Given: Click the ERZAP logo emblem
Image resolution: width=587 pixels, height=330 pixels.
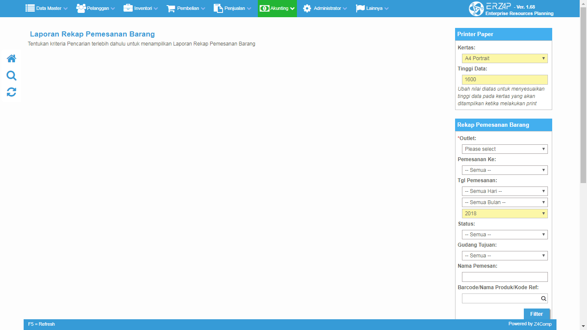Looking at the screenshot, I should [476, 9].
